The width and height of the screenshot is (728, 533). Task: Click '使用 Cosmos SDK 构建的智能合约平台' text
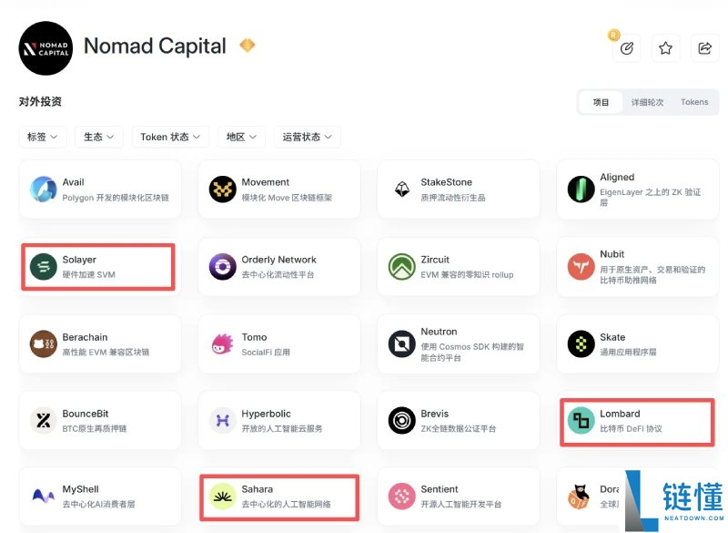pos(472,353)
